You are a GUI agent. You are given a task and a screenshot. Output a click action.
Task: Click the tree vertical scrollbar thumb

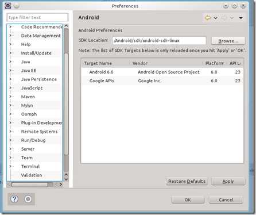[66, 103]
